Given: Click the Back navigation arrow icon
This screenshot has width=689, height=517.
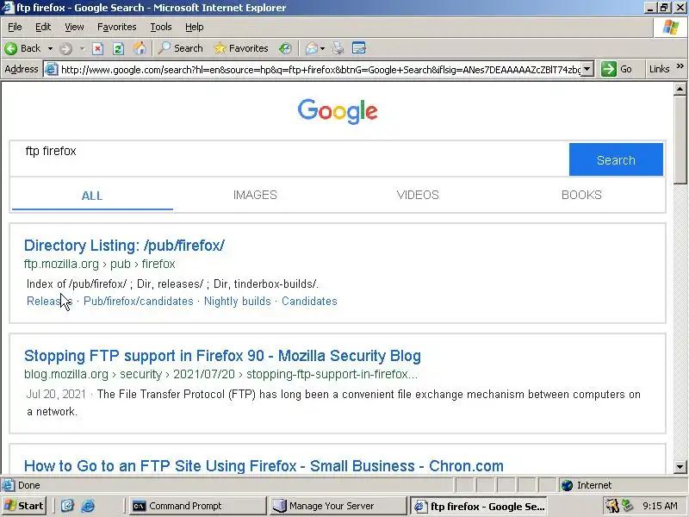Looking at the screenshot, I should click(x=11, y=48).
